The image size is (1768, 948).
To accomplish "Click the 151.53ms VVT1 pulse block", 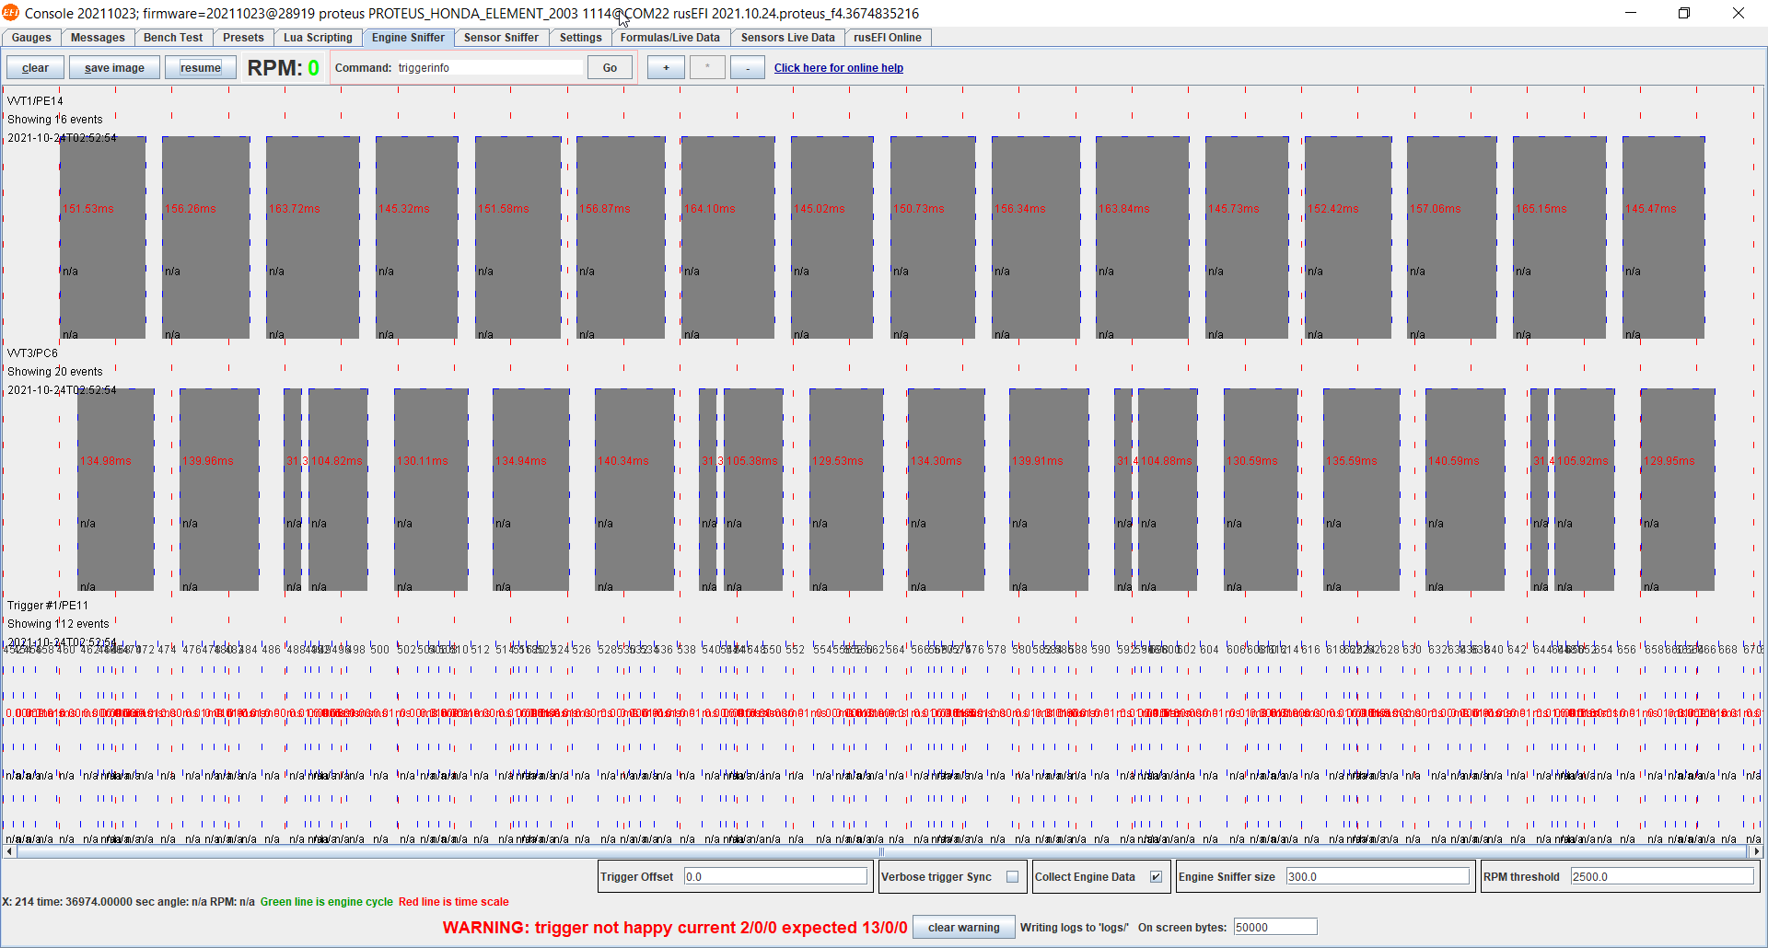I will point(102,237).
